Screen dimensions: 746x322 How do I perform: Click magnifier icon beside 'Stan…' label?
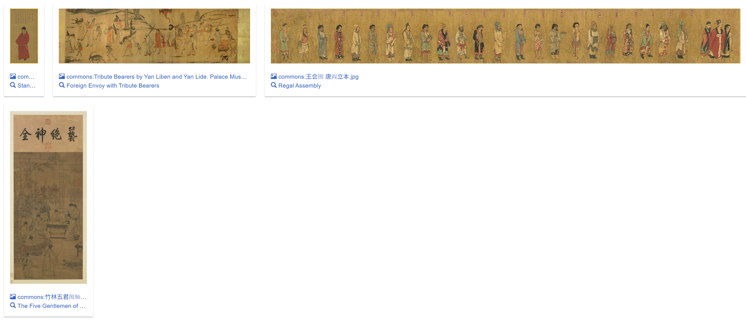click(x=13, y=85)
